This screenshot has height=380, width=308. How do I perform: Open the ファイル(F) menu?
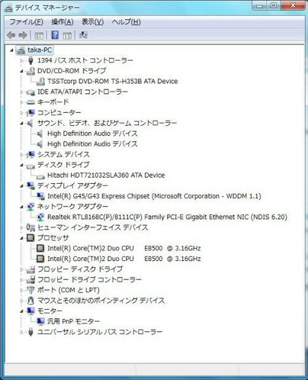pyautogui.click(x=26, y=22)
